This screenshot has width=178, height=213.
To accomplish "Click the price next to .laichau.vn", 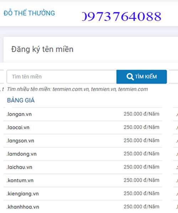I will click(141, 167).
